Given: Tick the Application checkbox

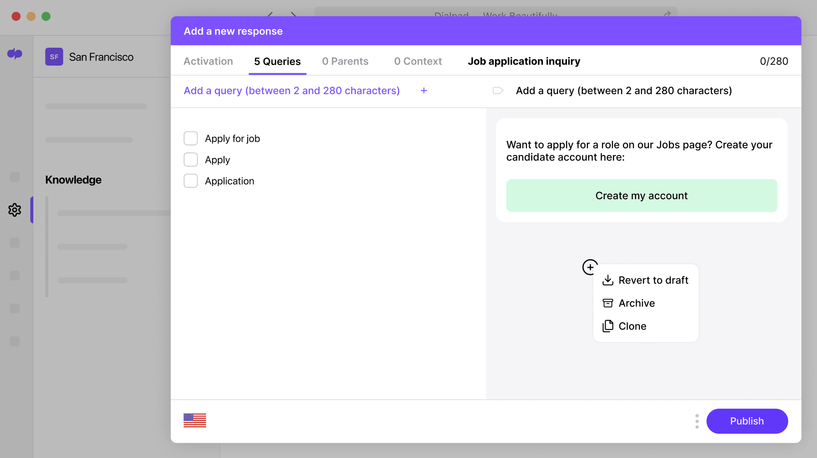Looking at the screenshot, I should [x=191, y=181].
